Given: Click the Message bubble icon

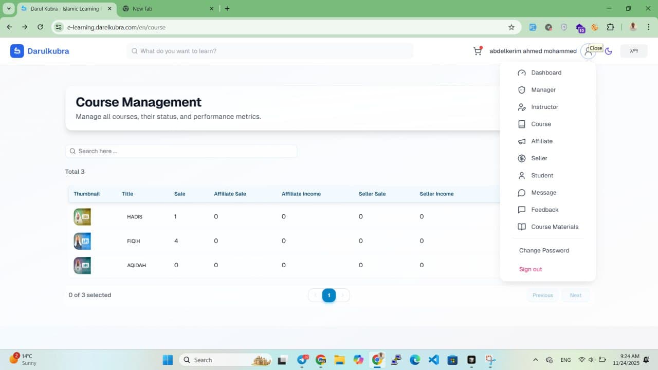Looking at the screenshot, I should click(522, 193).
